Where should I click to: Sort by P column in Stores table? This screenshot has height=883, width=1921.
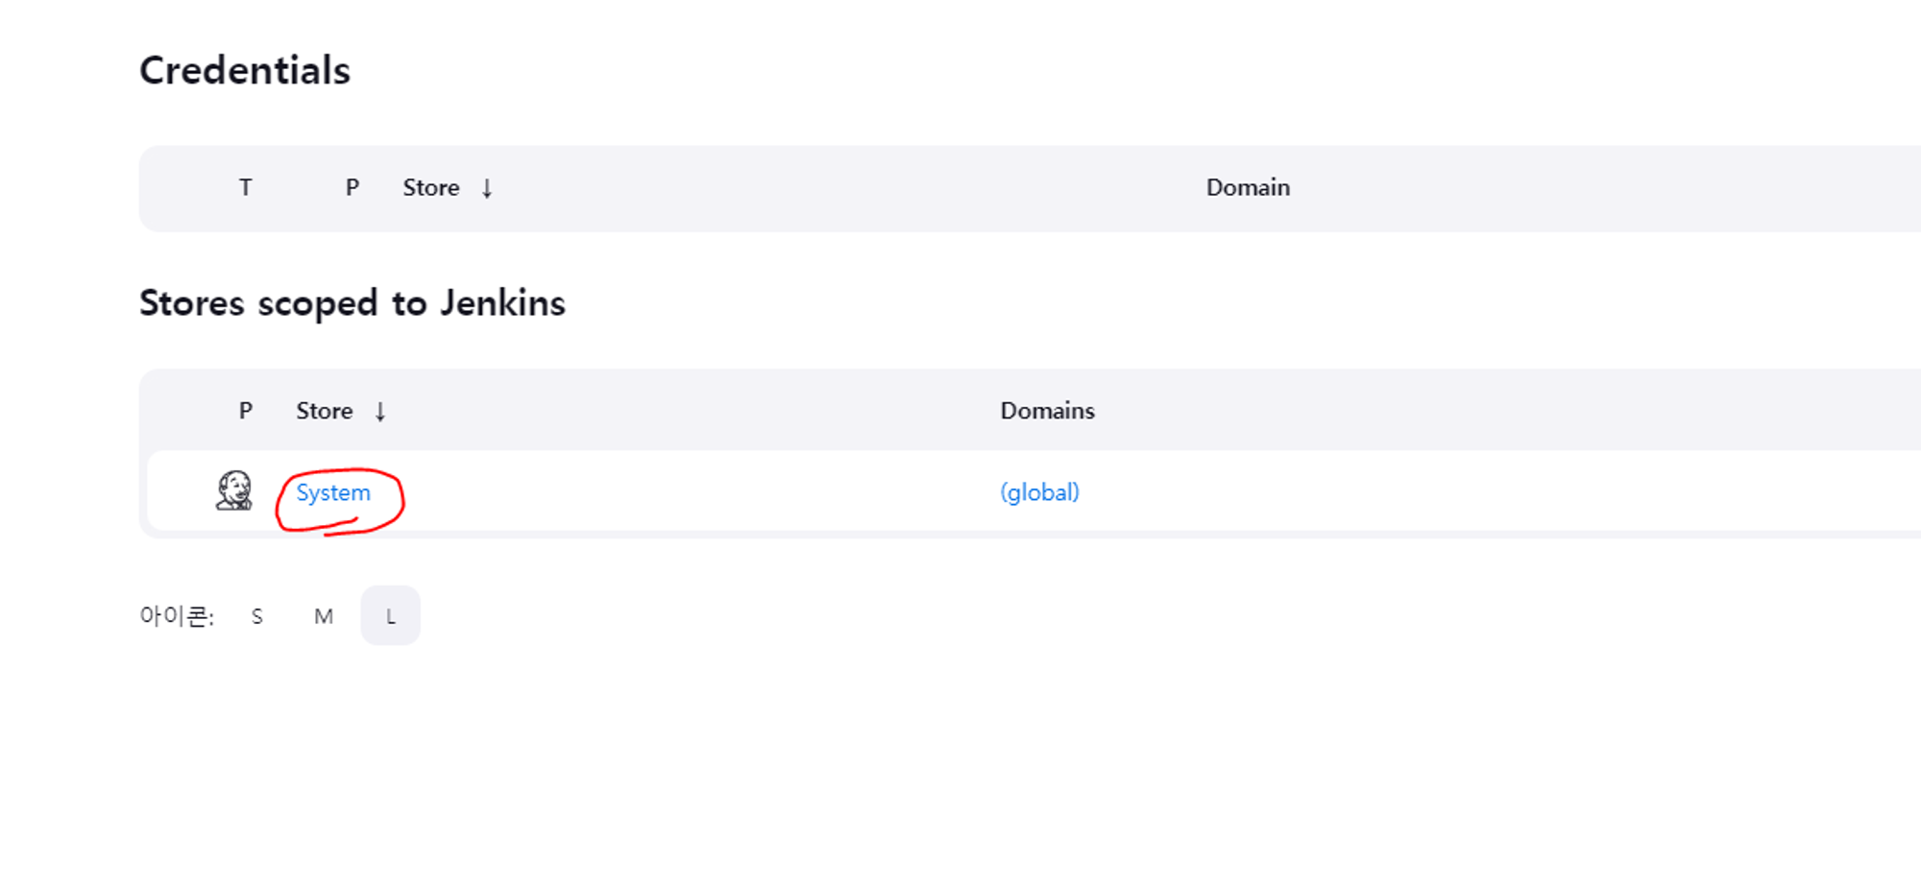click(246, 411)
